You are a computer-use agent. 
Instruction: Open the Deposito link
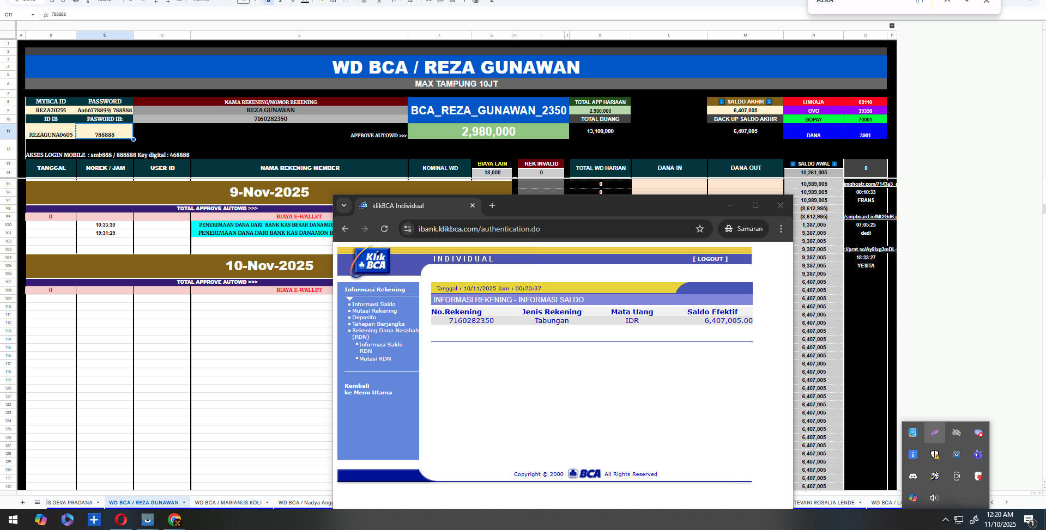(364, 318)
